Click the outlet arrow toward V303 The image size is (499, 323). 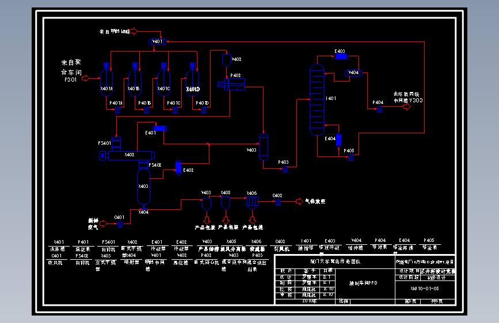(x=407, y=107)
